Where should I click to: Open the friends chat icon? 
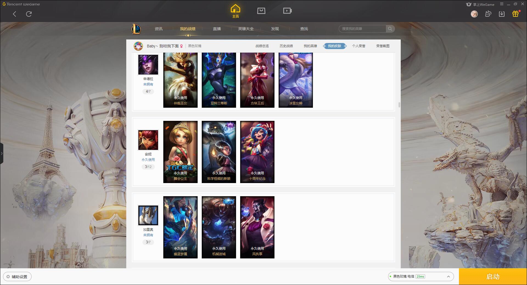[488, 14]
